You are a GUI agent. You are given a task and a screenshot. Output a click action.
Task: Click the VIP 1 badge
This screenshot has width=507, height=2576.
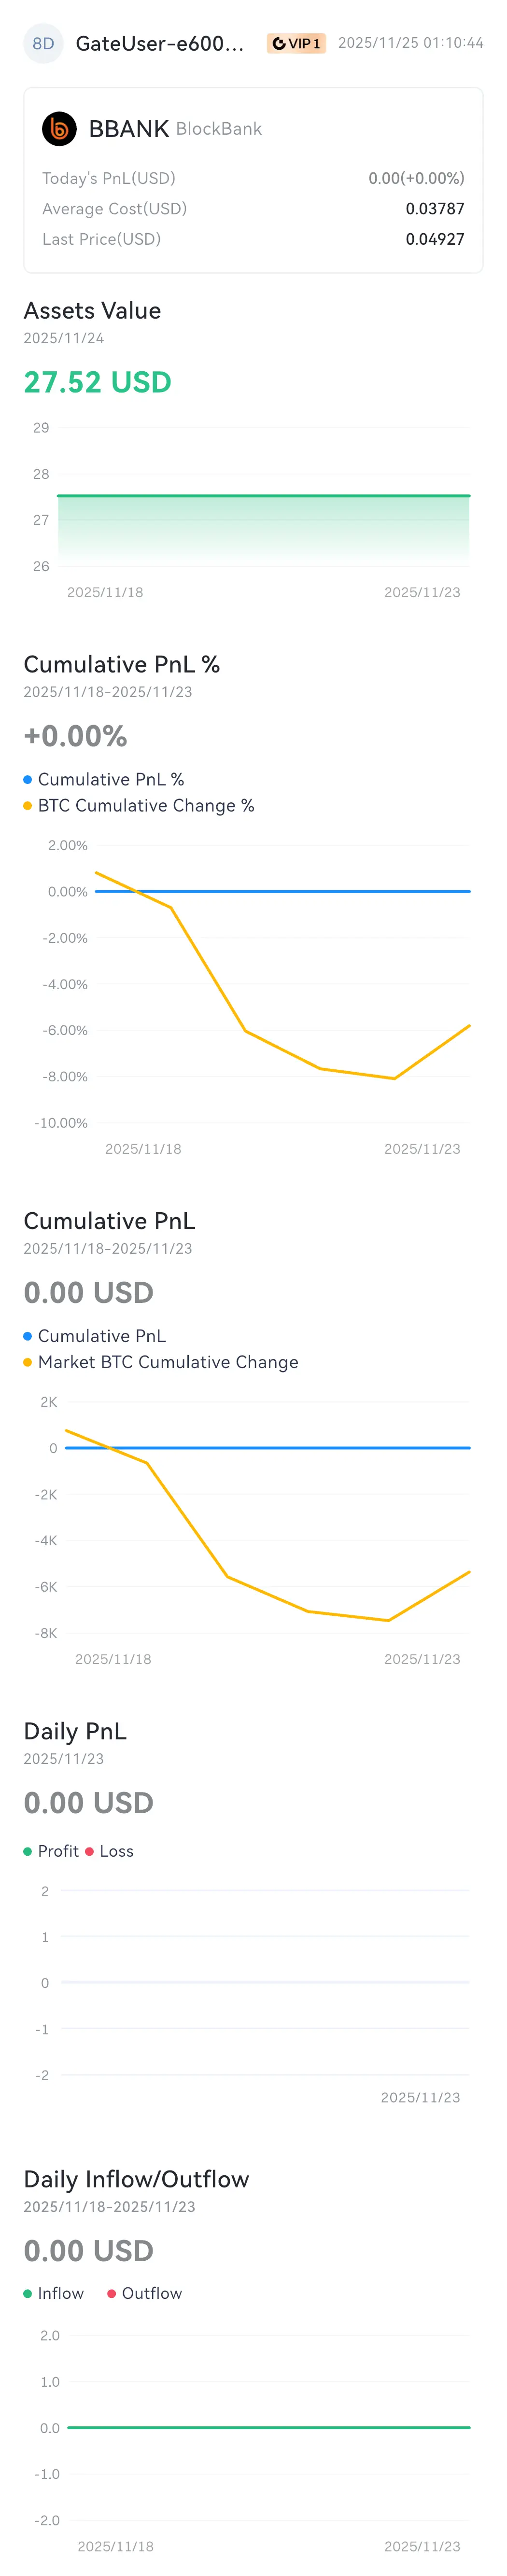(x=296, y=43)
